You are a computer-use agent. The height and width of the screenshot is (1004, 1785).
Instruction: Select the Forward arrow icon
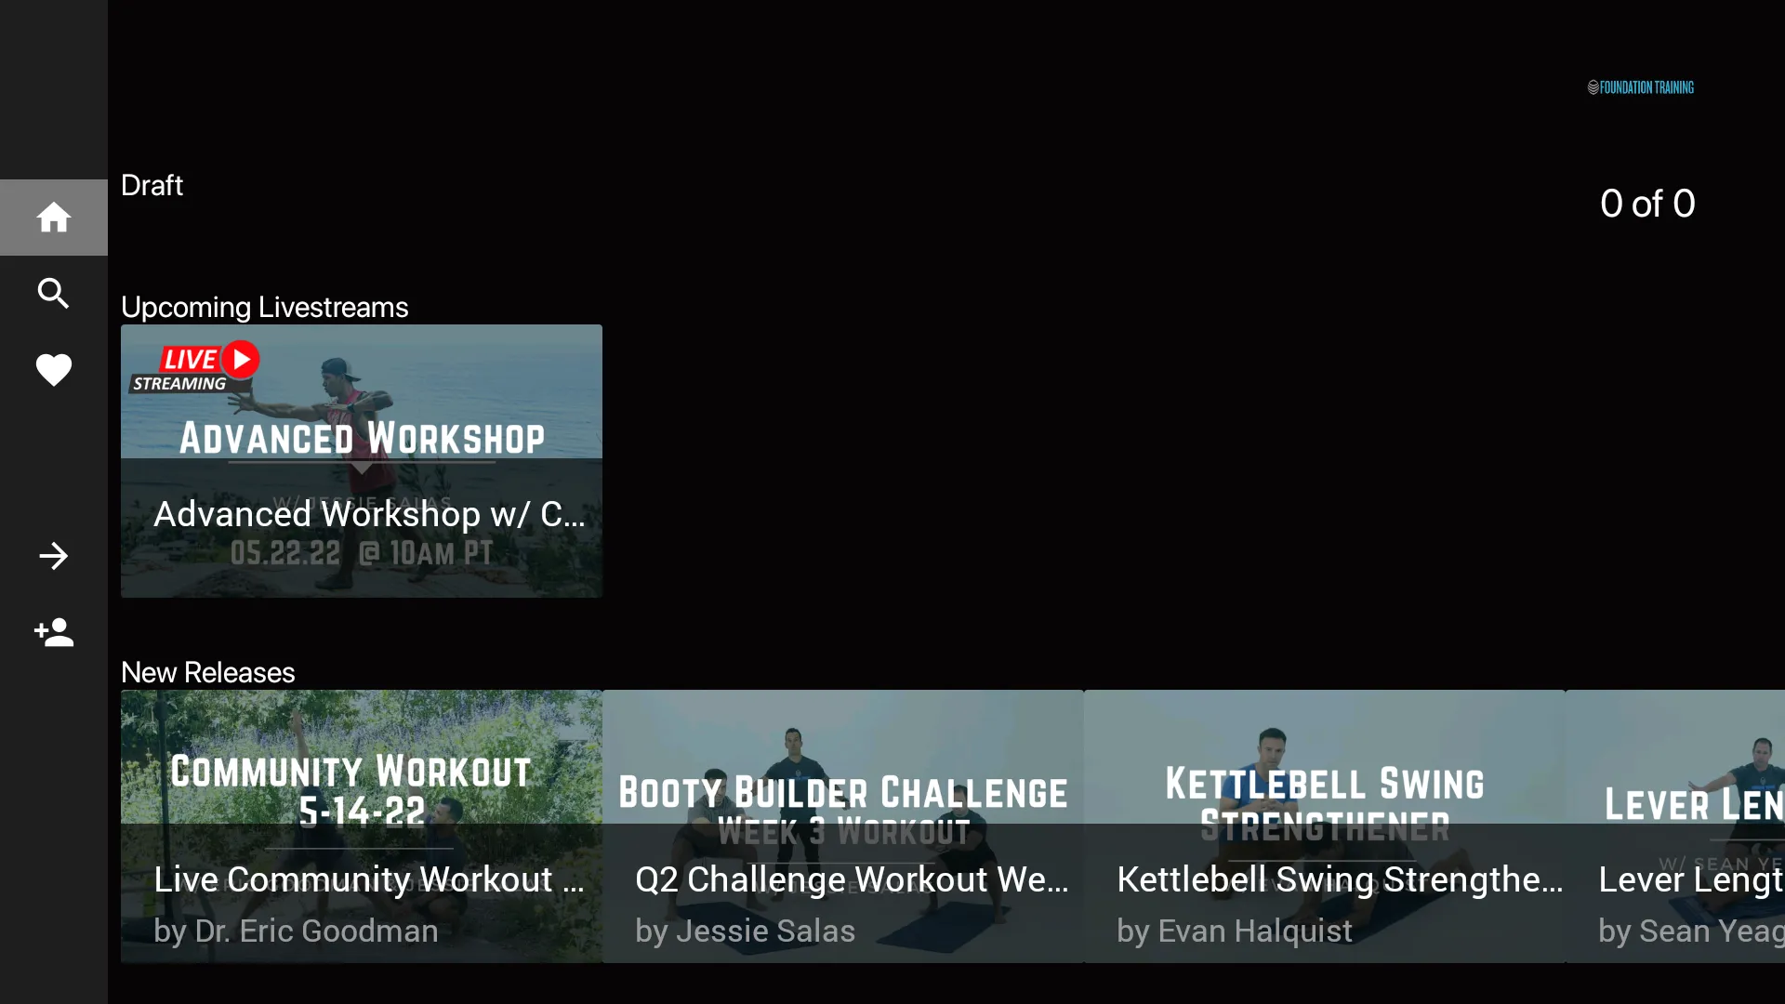tap(53, 557)
